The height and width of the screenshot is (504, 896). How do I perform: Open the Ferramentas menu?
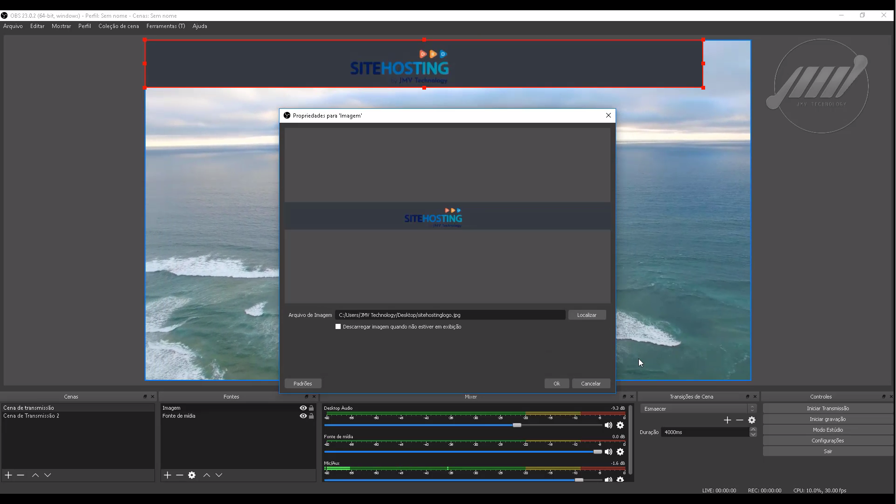(165, 26)
